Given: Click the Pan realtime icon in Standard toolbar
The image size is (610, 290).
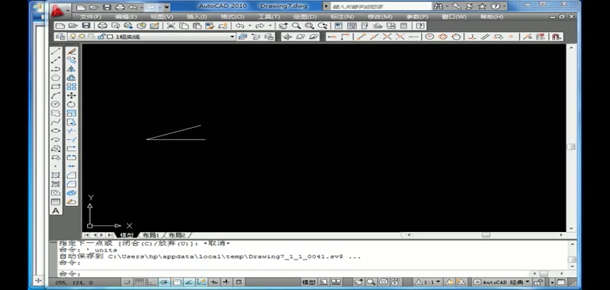Looking at the screenshot, I should (283, 26).
